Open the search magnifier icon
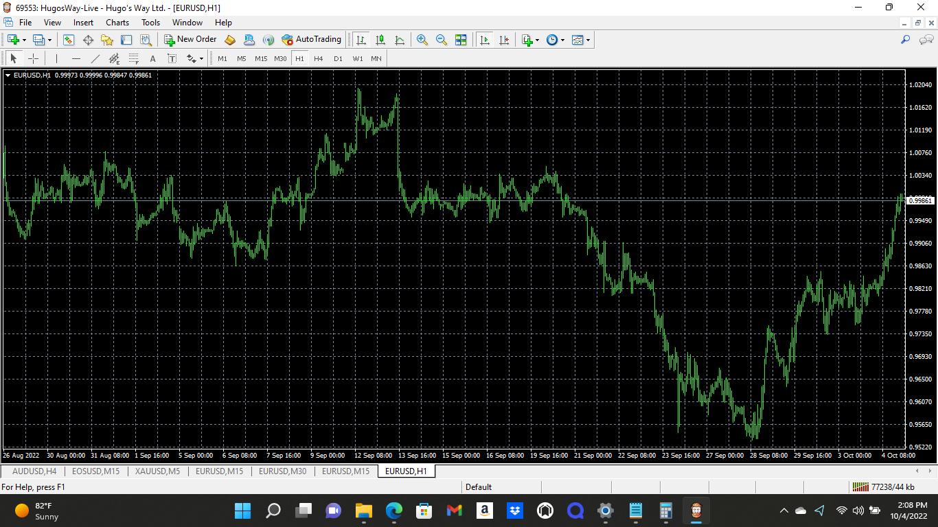Viewport: 938px width, 527px height. (x=905, y=40)
